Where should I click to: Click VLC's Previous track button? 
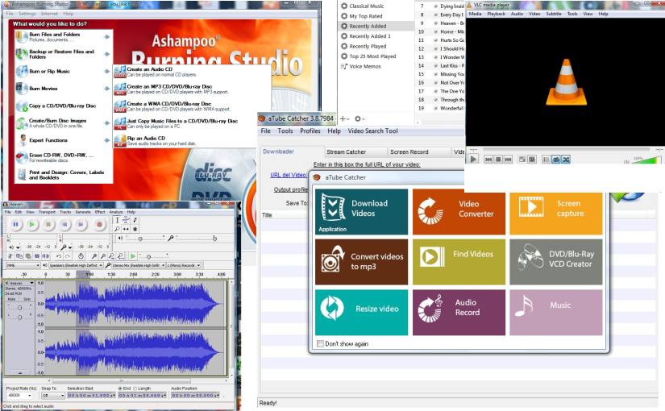(488, 160)
